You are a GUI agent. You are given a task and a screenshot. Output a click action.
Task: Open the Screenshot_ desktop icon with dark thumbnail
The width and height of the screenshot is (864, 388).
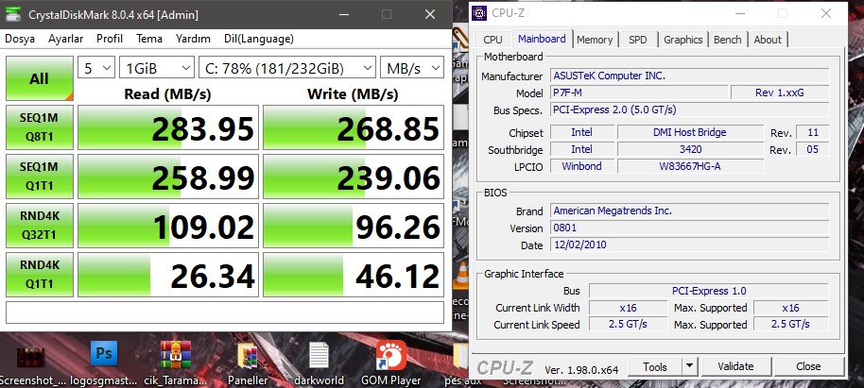coord(30,357)
